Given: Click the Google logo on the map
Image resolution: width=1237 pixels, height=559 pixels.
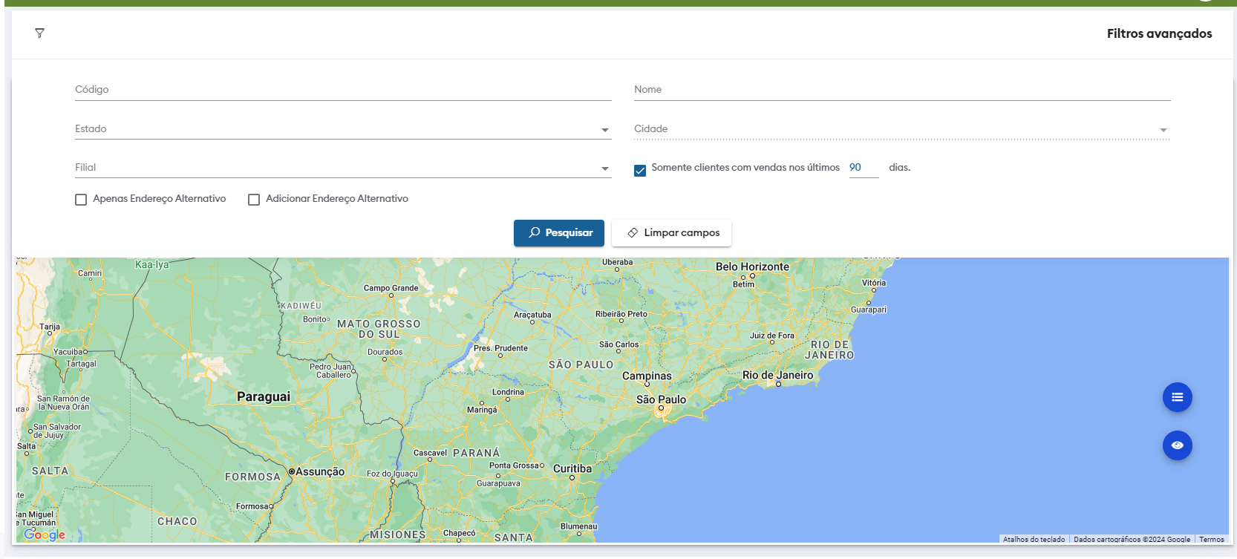Looking at the screenshot, I should click(x=45, y=535).
